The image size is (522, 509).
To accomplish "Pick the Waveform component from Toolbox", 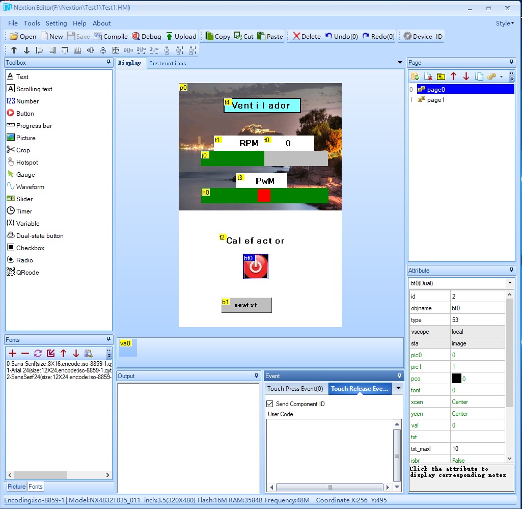I will point(30,186).
